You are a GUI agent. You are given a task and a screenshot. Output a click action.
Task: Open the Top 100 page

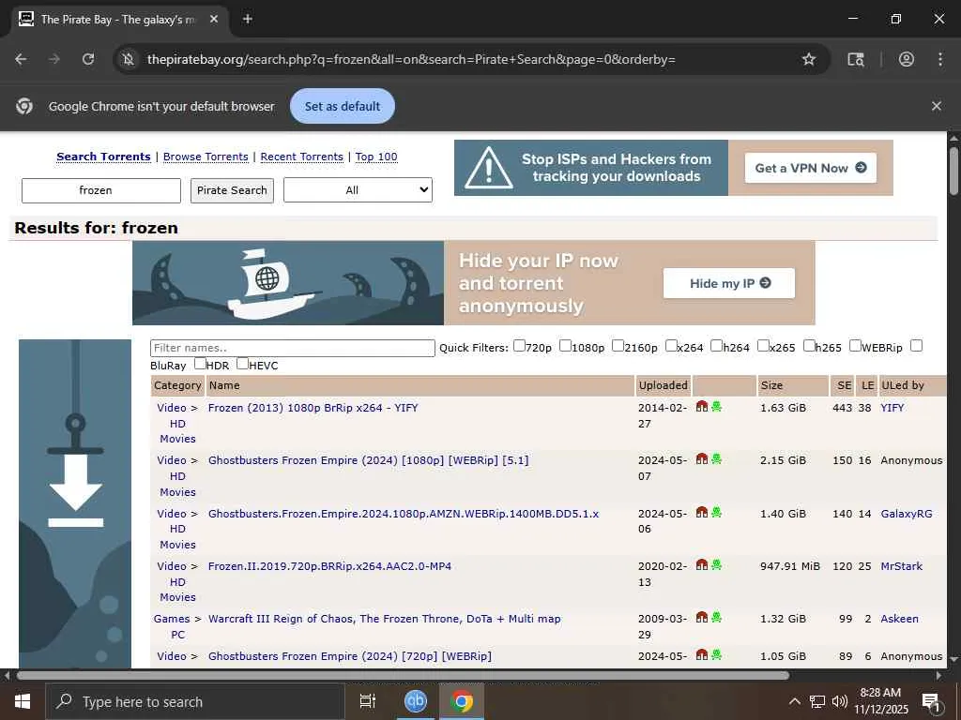click(376, 157)
